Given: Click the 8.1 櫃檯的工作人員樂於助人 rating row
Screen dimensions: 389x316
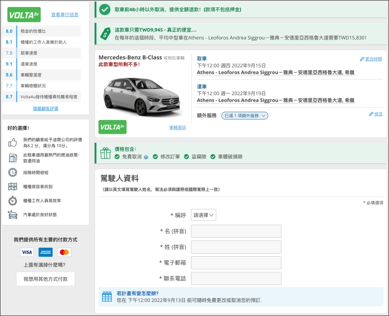Looking at the screenshot, I should pos(42,42).
